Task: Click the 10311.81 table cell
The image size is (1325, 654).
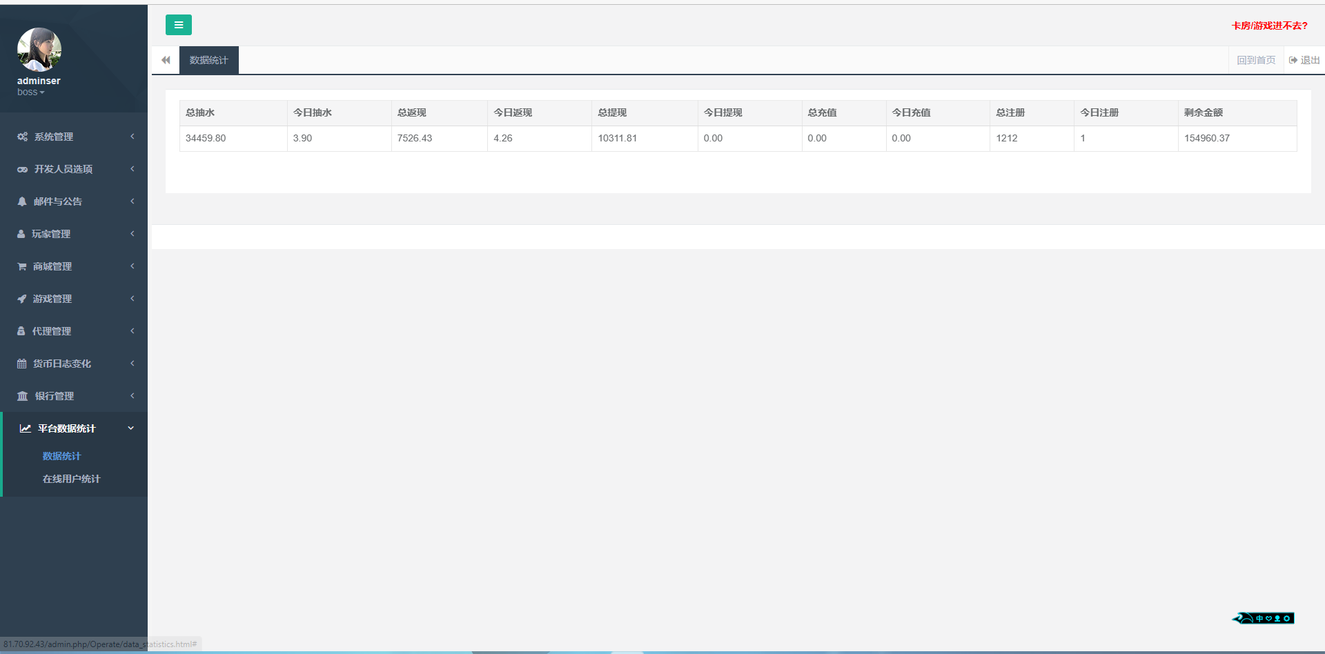Action: pyautogui.click(x=645, y=138)
